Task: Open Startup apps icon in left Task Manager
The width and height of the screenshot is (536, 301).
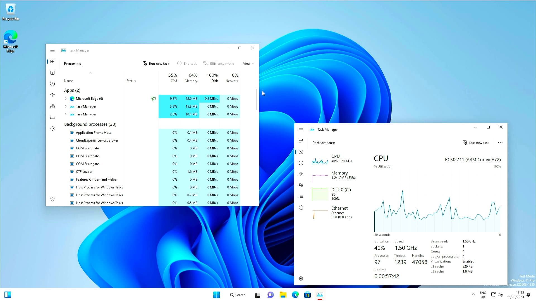Action: (x=52, y=95)
